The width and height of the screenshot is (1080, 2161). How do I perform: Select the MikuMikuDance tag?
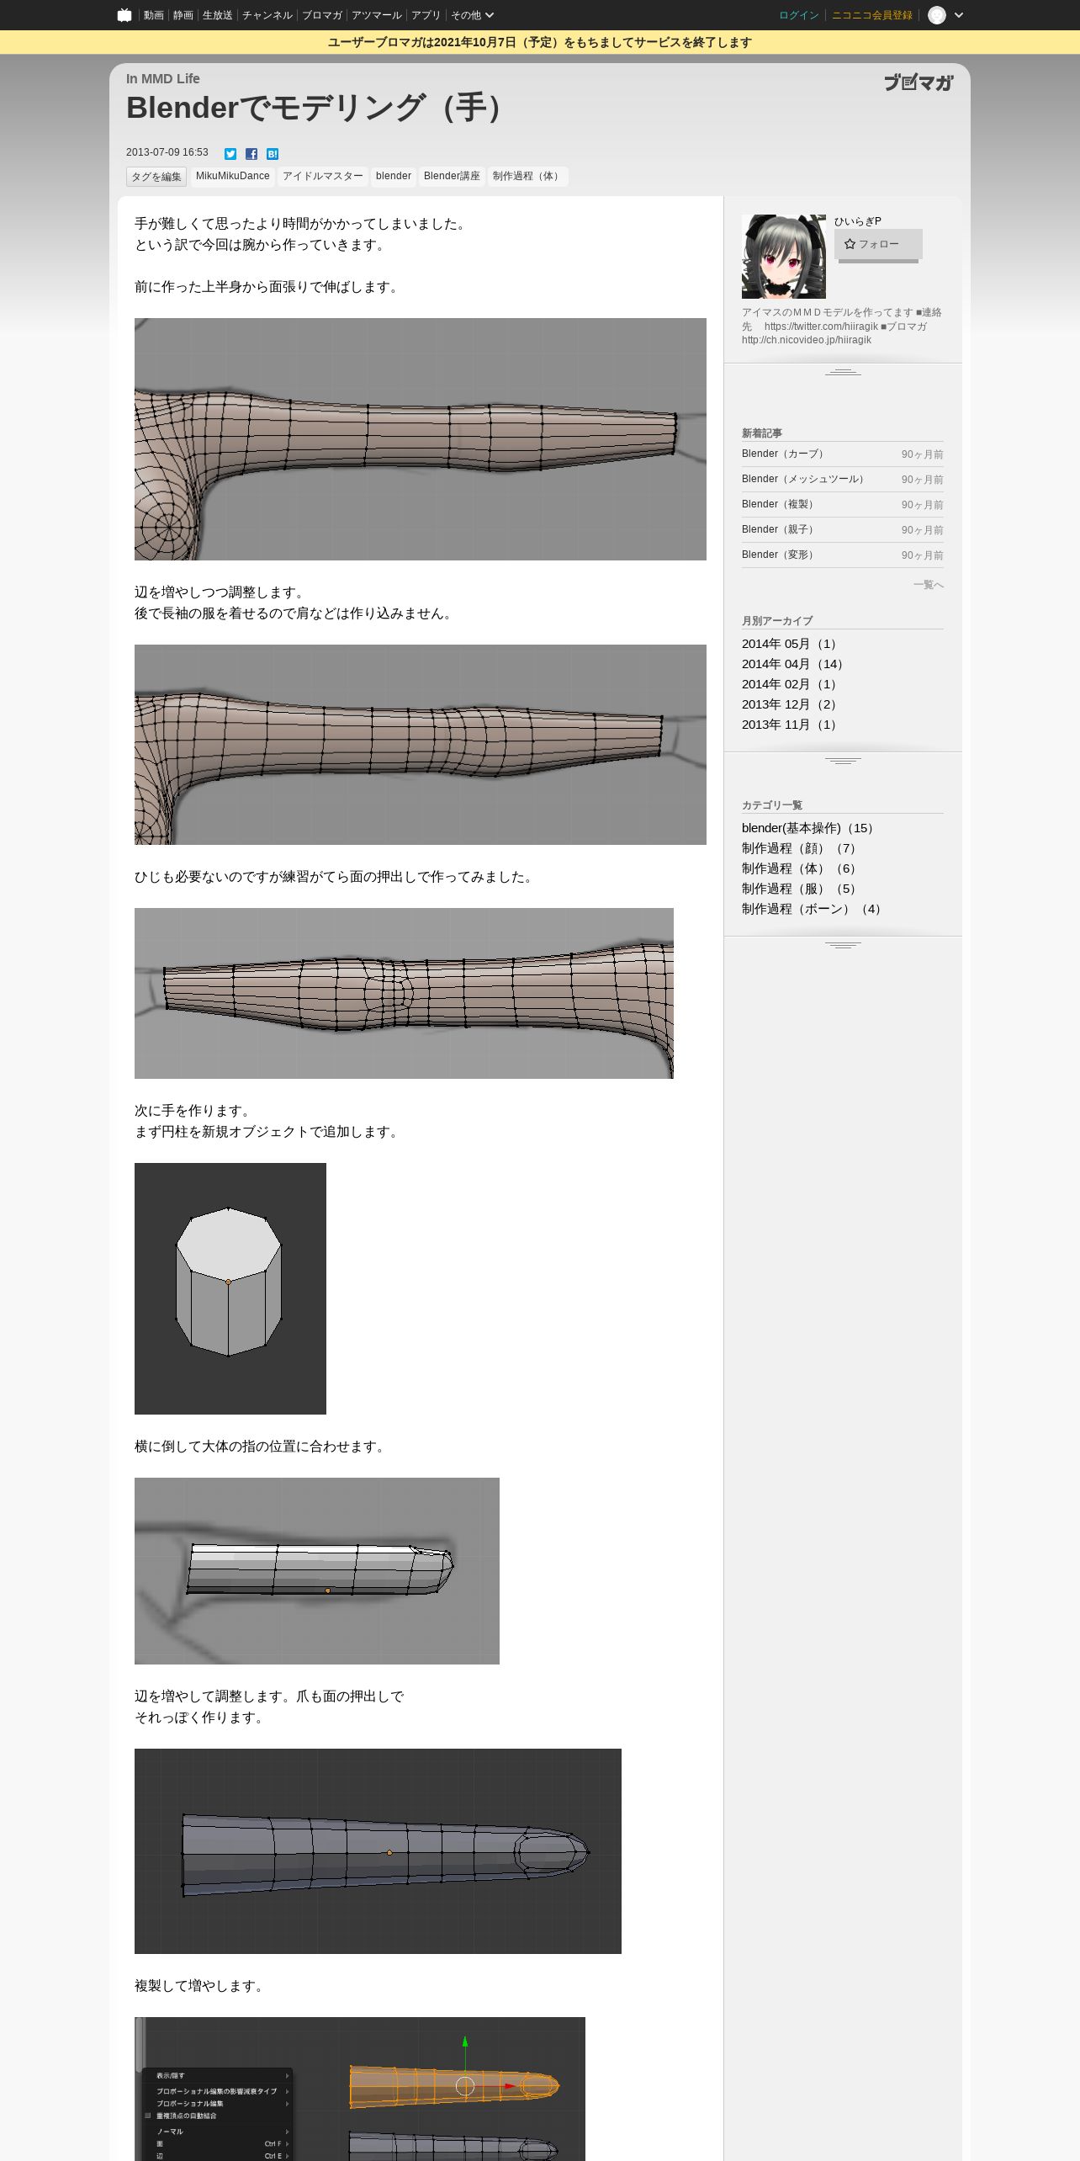233,176
